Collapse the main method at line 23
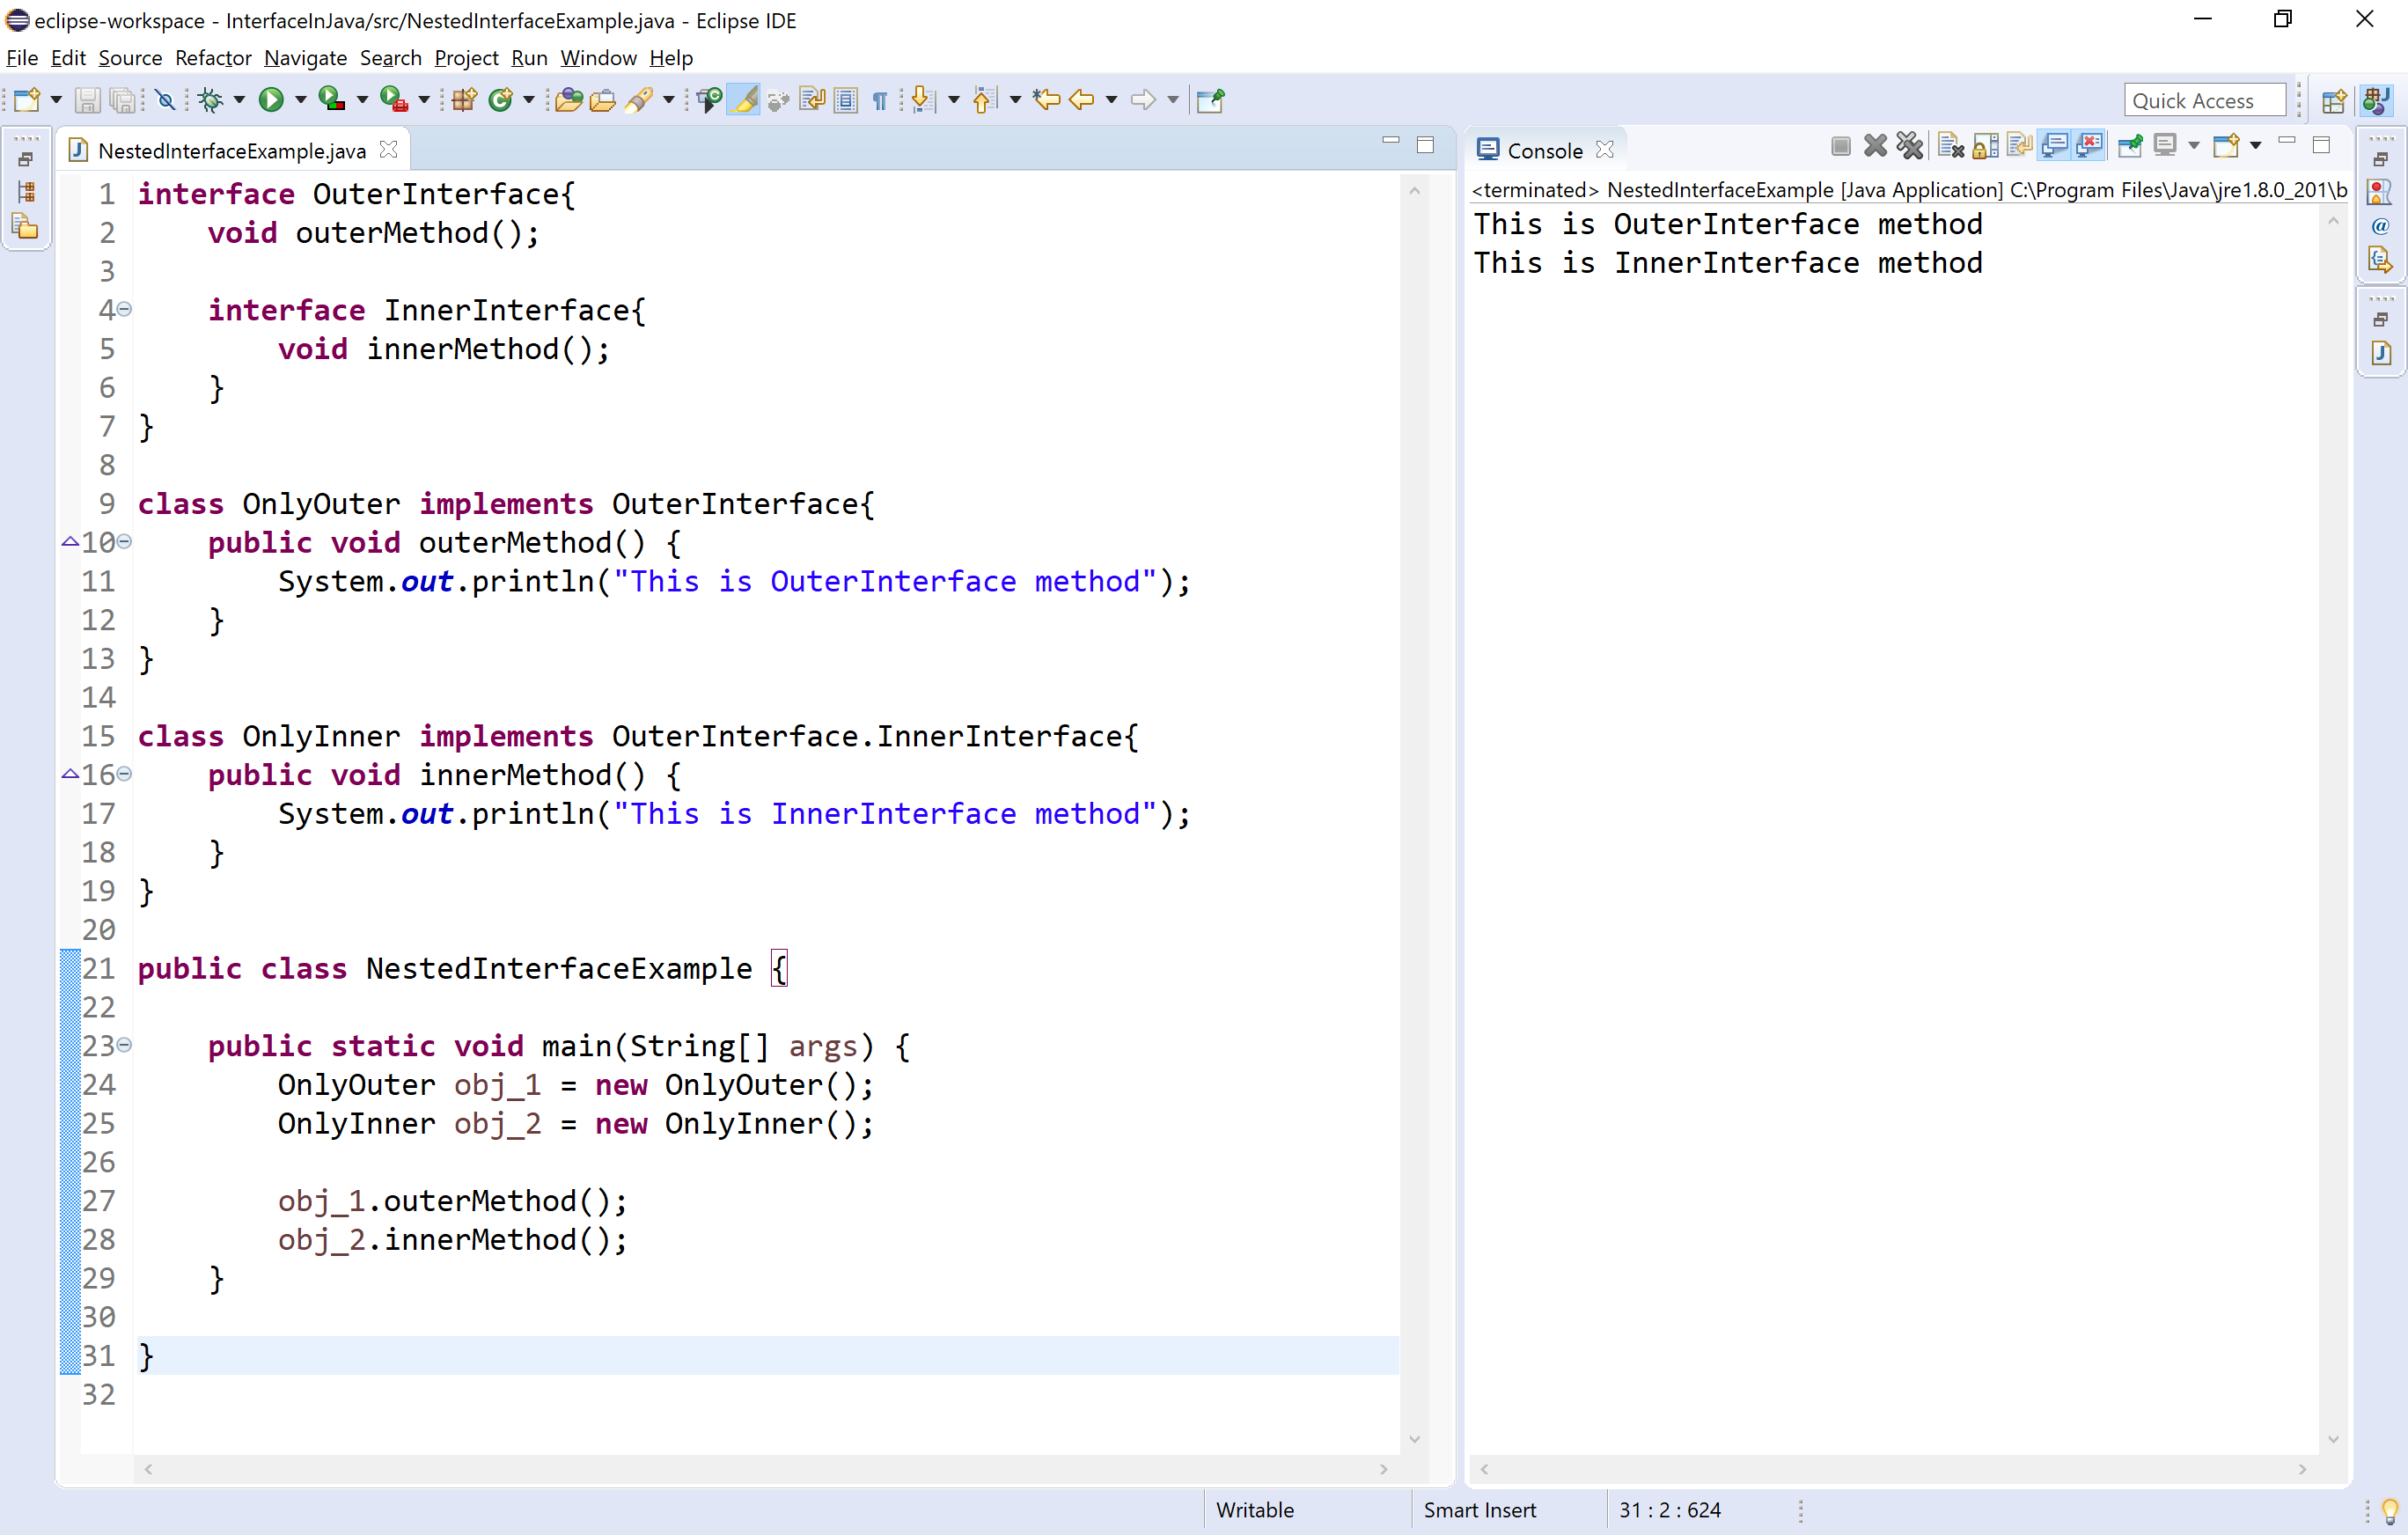Viewport: 2408px width, 1535px height. pos(124,1044)
